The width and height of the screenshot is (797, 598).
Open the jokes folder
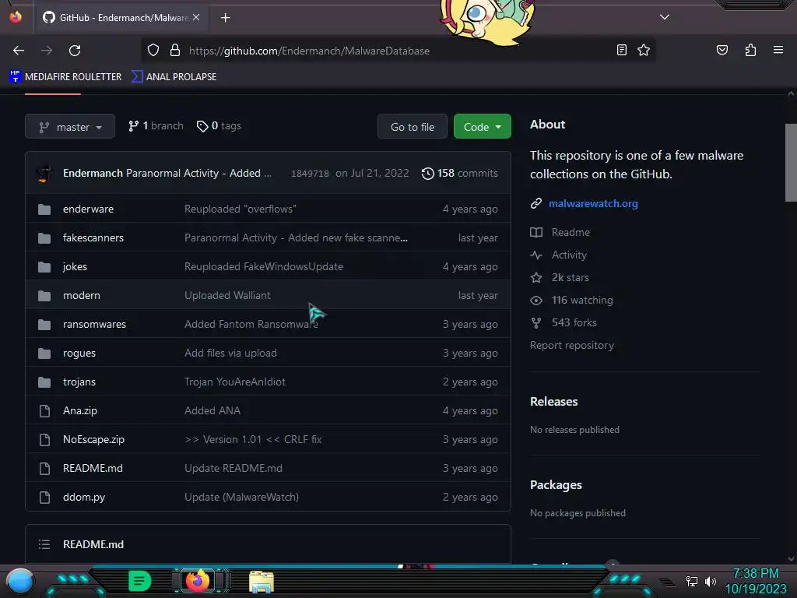click(75, 266)
